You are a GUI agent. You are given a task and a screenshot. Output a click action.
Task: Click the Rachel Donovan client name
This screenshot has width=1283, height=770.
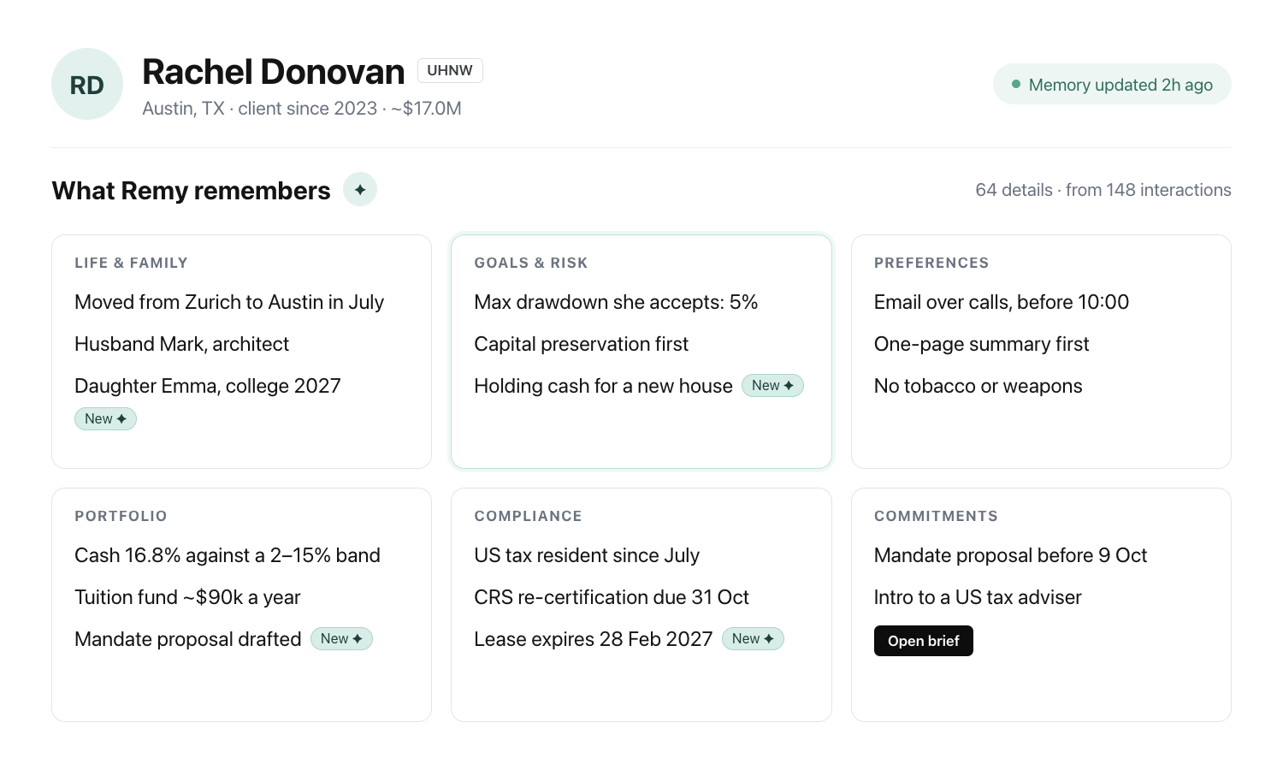274,72
